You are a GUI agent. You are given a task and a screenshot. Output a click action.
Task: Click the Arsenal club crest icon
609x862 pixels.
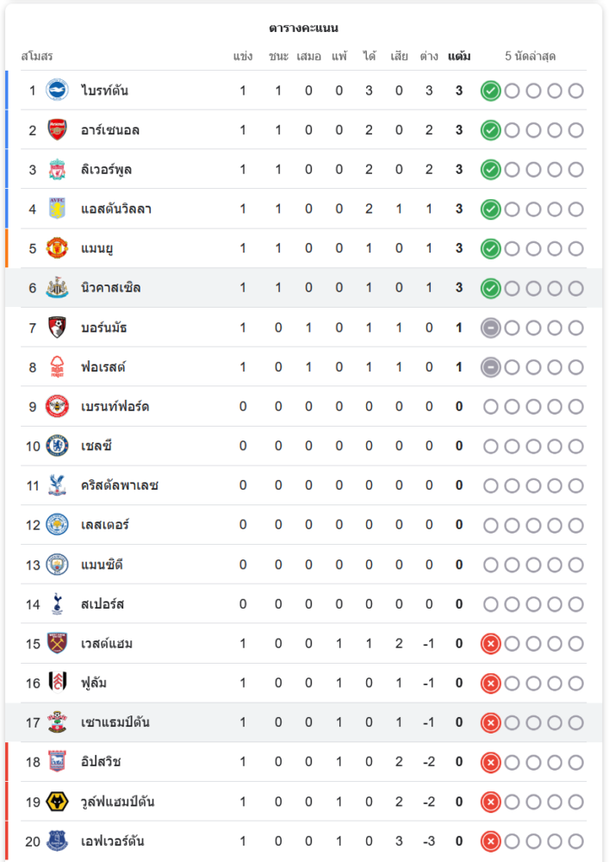click(57, 130)
